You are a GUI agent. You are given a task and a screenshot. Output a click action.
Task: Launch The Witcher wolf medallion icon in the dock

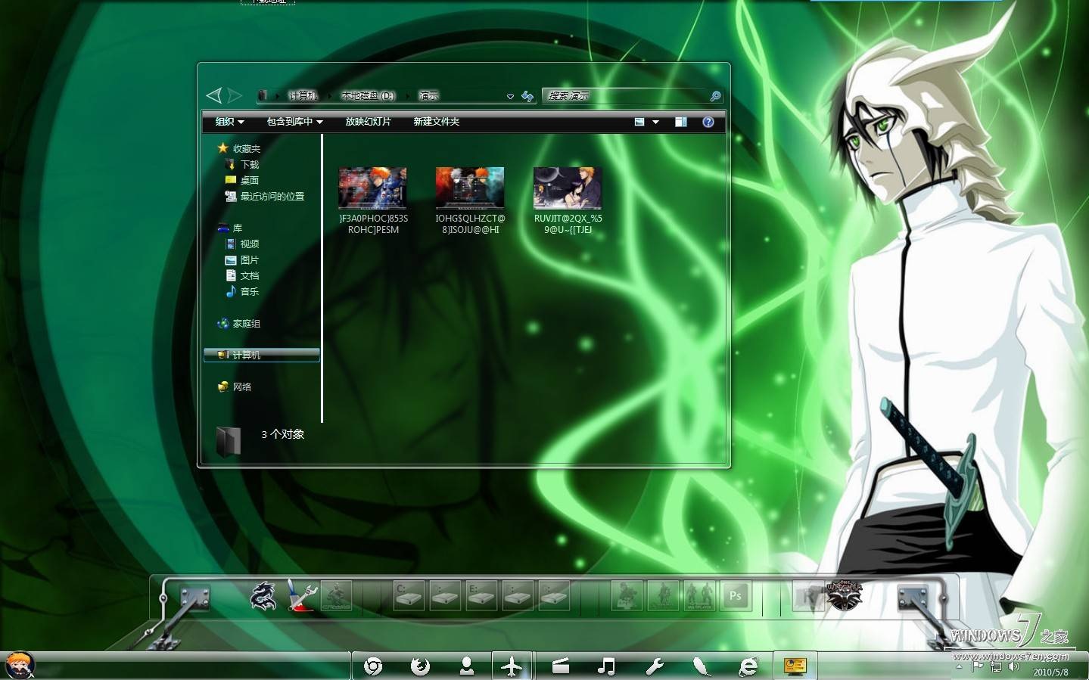(844, 595)
